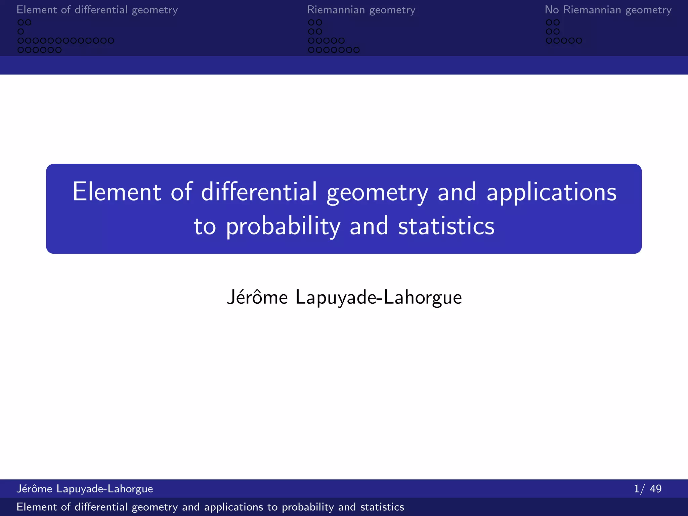Click second circle in second row under 'Riemannian geometry'
Screen dimensions: 688x516
pyautogui.click(x=319, y=32)
